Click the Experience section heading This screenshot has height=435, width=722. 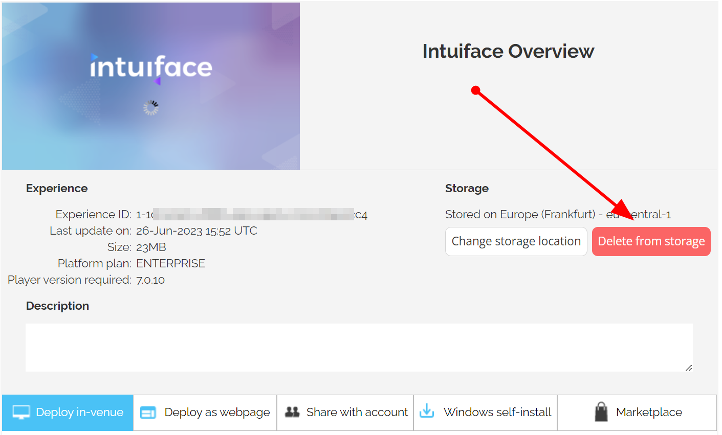[57, 188]
